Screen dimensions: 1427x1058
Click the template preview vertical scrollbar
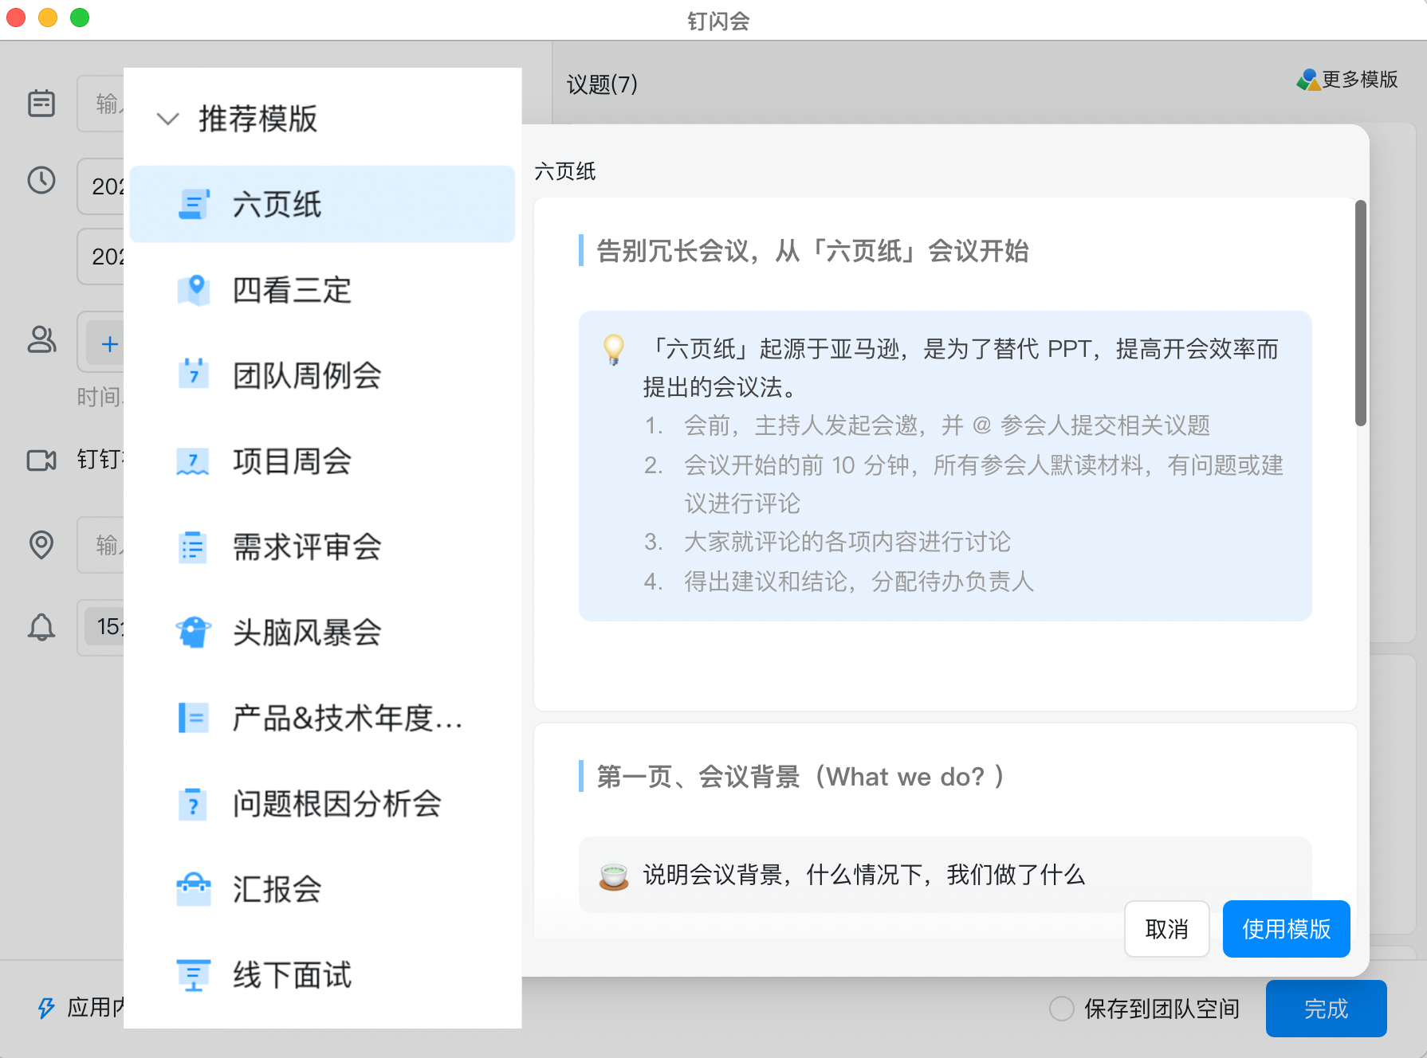(x=1361, y=313)
